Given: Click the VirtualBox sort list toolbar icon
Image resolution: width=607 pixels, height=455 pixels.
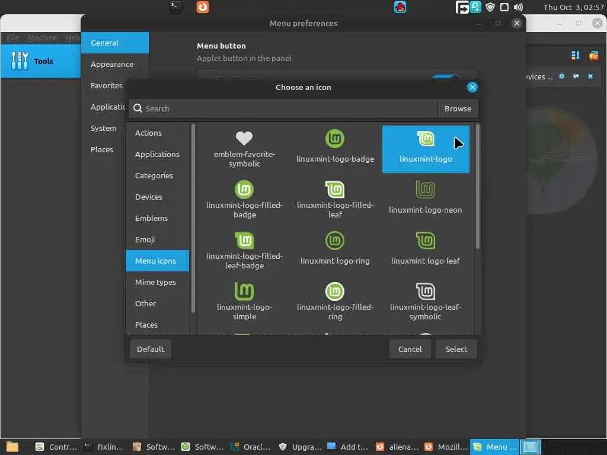Looking at the screenshot, I should tap(575, 55).
